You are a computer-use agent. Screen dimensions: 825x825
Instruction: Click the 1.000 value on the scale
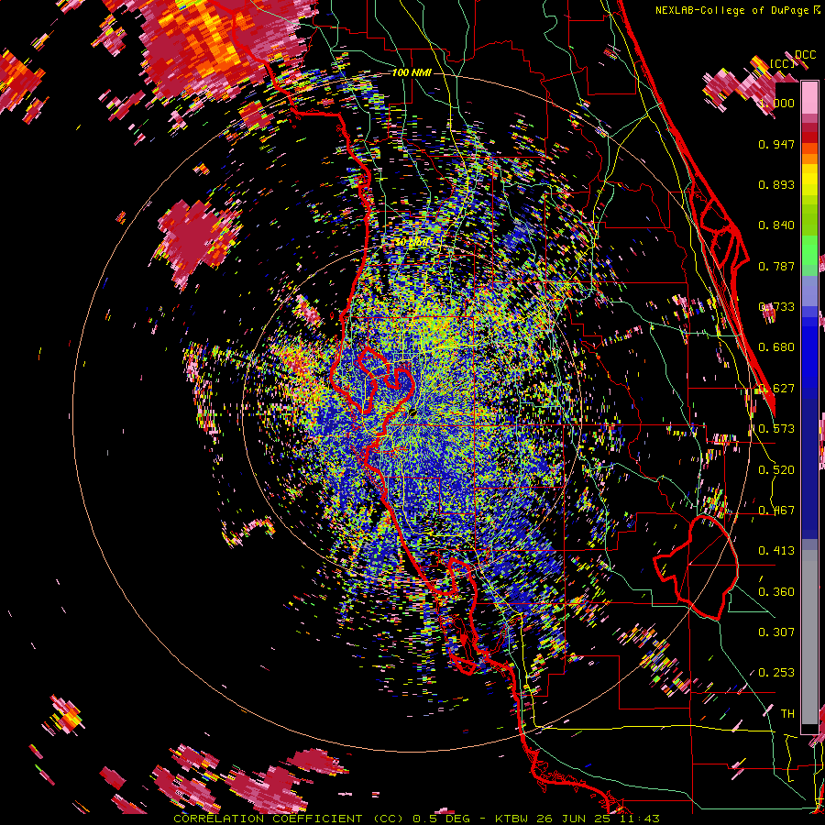(x=776, y=103)
